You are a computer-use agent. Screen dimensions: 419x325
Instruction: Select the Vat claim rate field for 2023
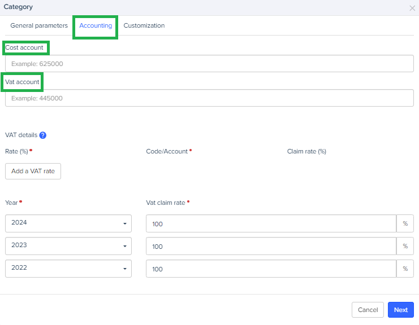[271, 247]
